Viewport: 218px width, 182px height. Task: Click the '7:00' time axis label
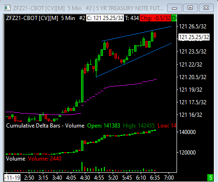point(169,177)
